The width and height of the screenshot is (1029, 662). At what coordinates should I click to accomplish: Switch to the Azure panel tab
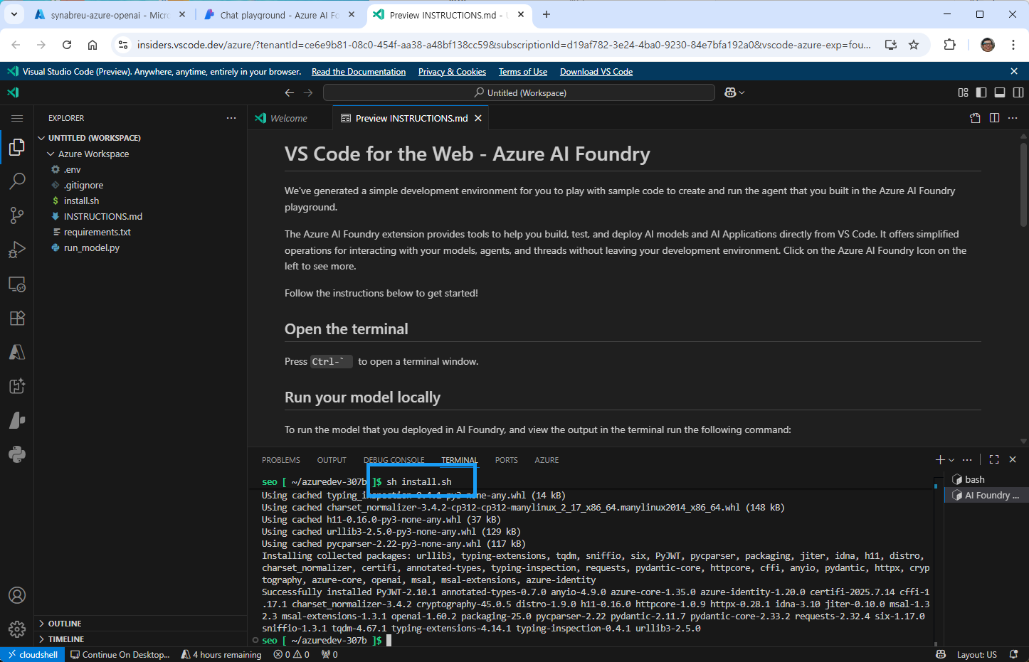547,460
